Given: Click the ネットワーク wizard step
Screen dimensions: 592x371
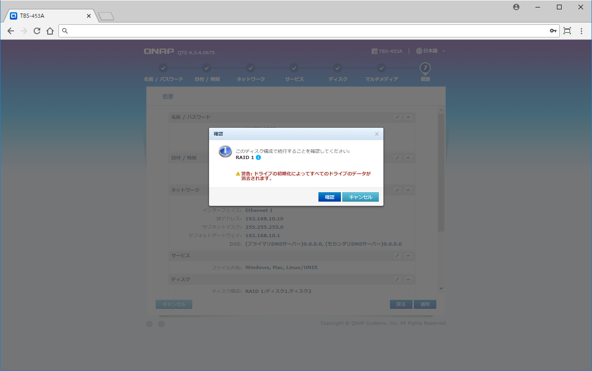Looking at the screenshot, I should pos(251,73).
